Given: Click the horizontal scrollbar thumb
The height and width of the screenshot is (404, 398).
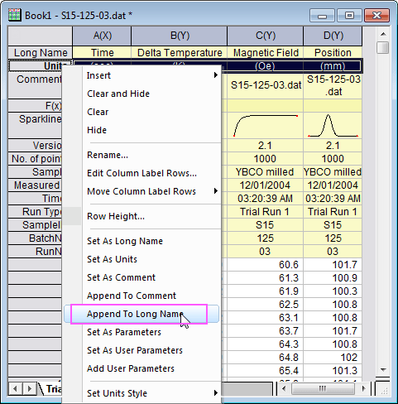Looking at the screenshot, I should pyautogui.click(x=323, y=389).
